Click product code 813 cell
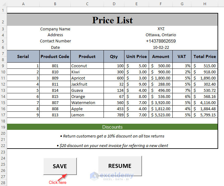This screenshot has height=186, width=224. pyautogui.click(x=55, y=115)
